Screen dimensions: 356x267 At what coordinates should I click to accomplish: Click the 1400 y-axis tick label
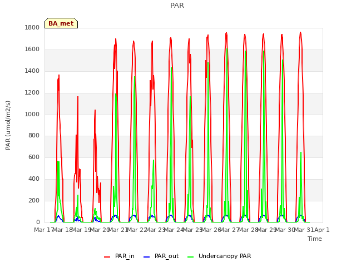(x=32, y=71)
